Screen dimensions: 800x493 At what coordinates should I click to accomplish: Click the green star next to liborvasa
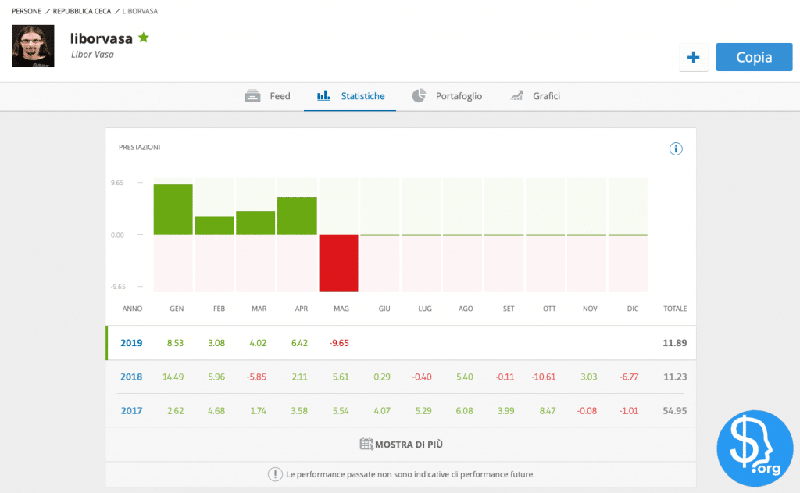144,38
